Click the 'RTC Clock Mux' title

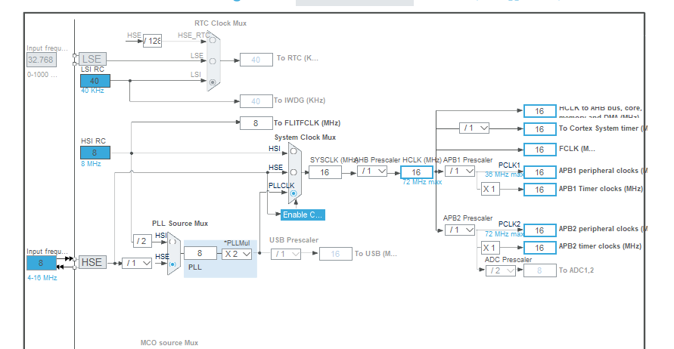tap(221, 23)
